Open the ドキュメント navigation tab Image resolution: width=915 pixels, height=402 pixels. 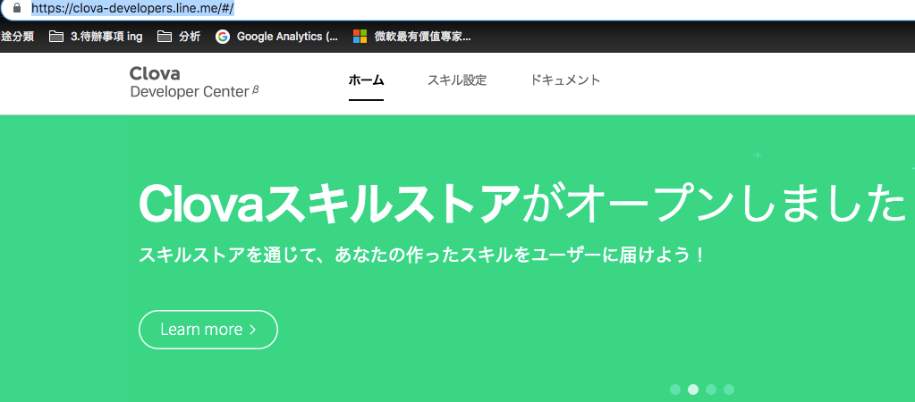coord(565,80)
